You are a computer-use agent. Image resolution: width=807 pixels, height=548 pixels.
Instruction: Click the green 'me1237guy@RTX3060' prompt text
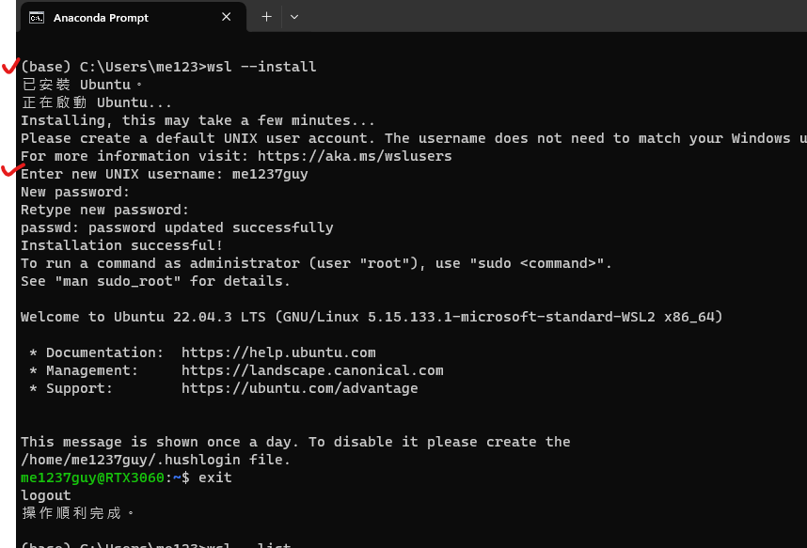coord(92,478)
